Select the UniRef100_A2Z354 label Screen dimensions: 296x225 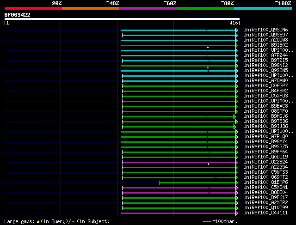[265, 167]
